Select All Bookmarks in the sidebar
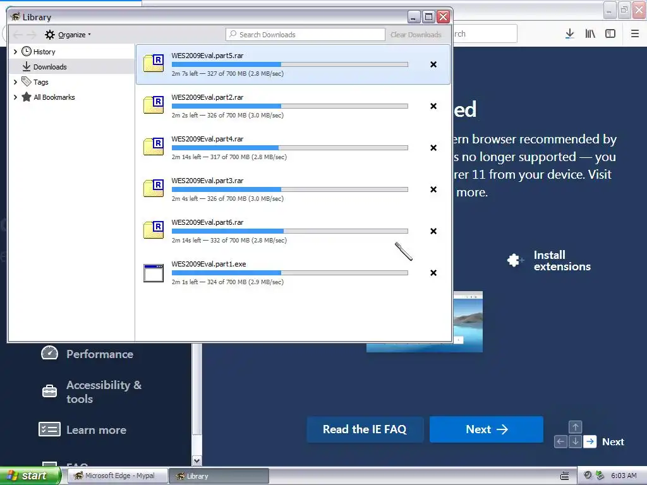 pos(54,97)
